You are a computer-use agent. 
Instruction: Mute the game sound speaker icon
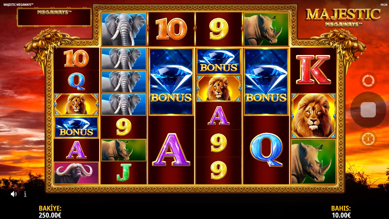(x=14, y=194)
